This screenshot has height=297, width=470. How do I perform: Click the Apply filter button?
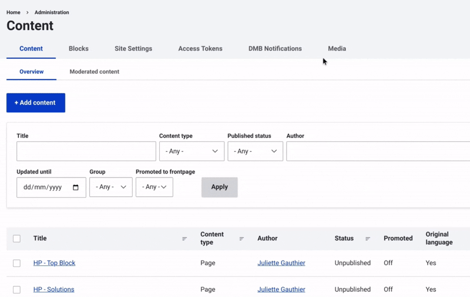(x=219, y=187)
